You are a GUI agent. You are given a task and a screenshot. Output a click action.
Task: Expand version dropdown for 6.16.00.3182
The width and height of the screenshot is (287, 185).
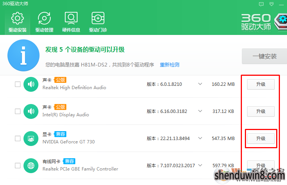pyautogui.click(x=200, y=111)
